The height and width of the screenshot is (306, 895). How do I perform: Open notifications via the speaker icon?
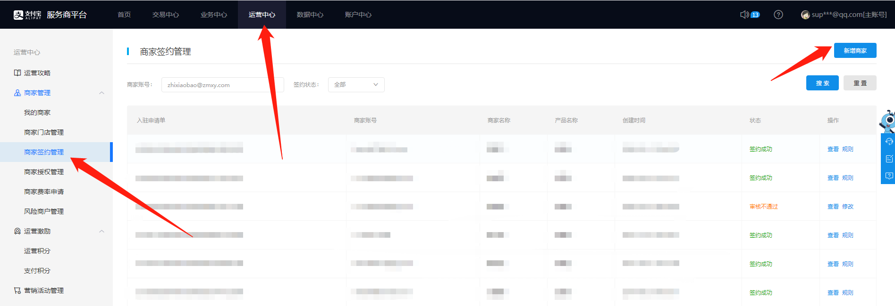[x=744, y=15]
